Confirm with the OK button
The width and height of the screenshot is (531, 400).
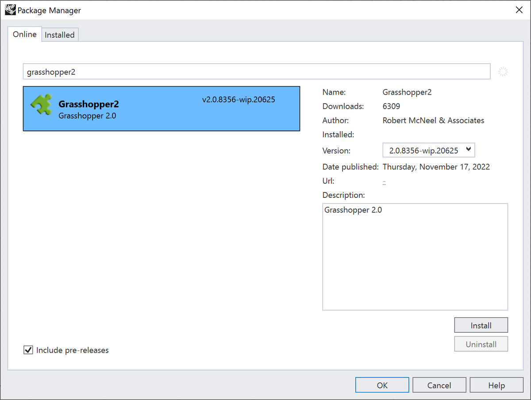(382, 385)
